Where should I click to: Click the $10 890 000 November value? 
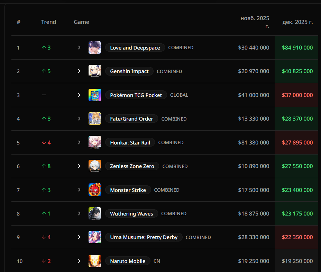[254, 166]
